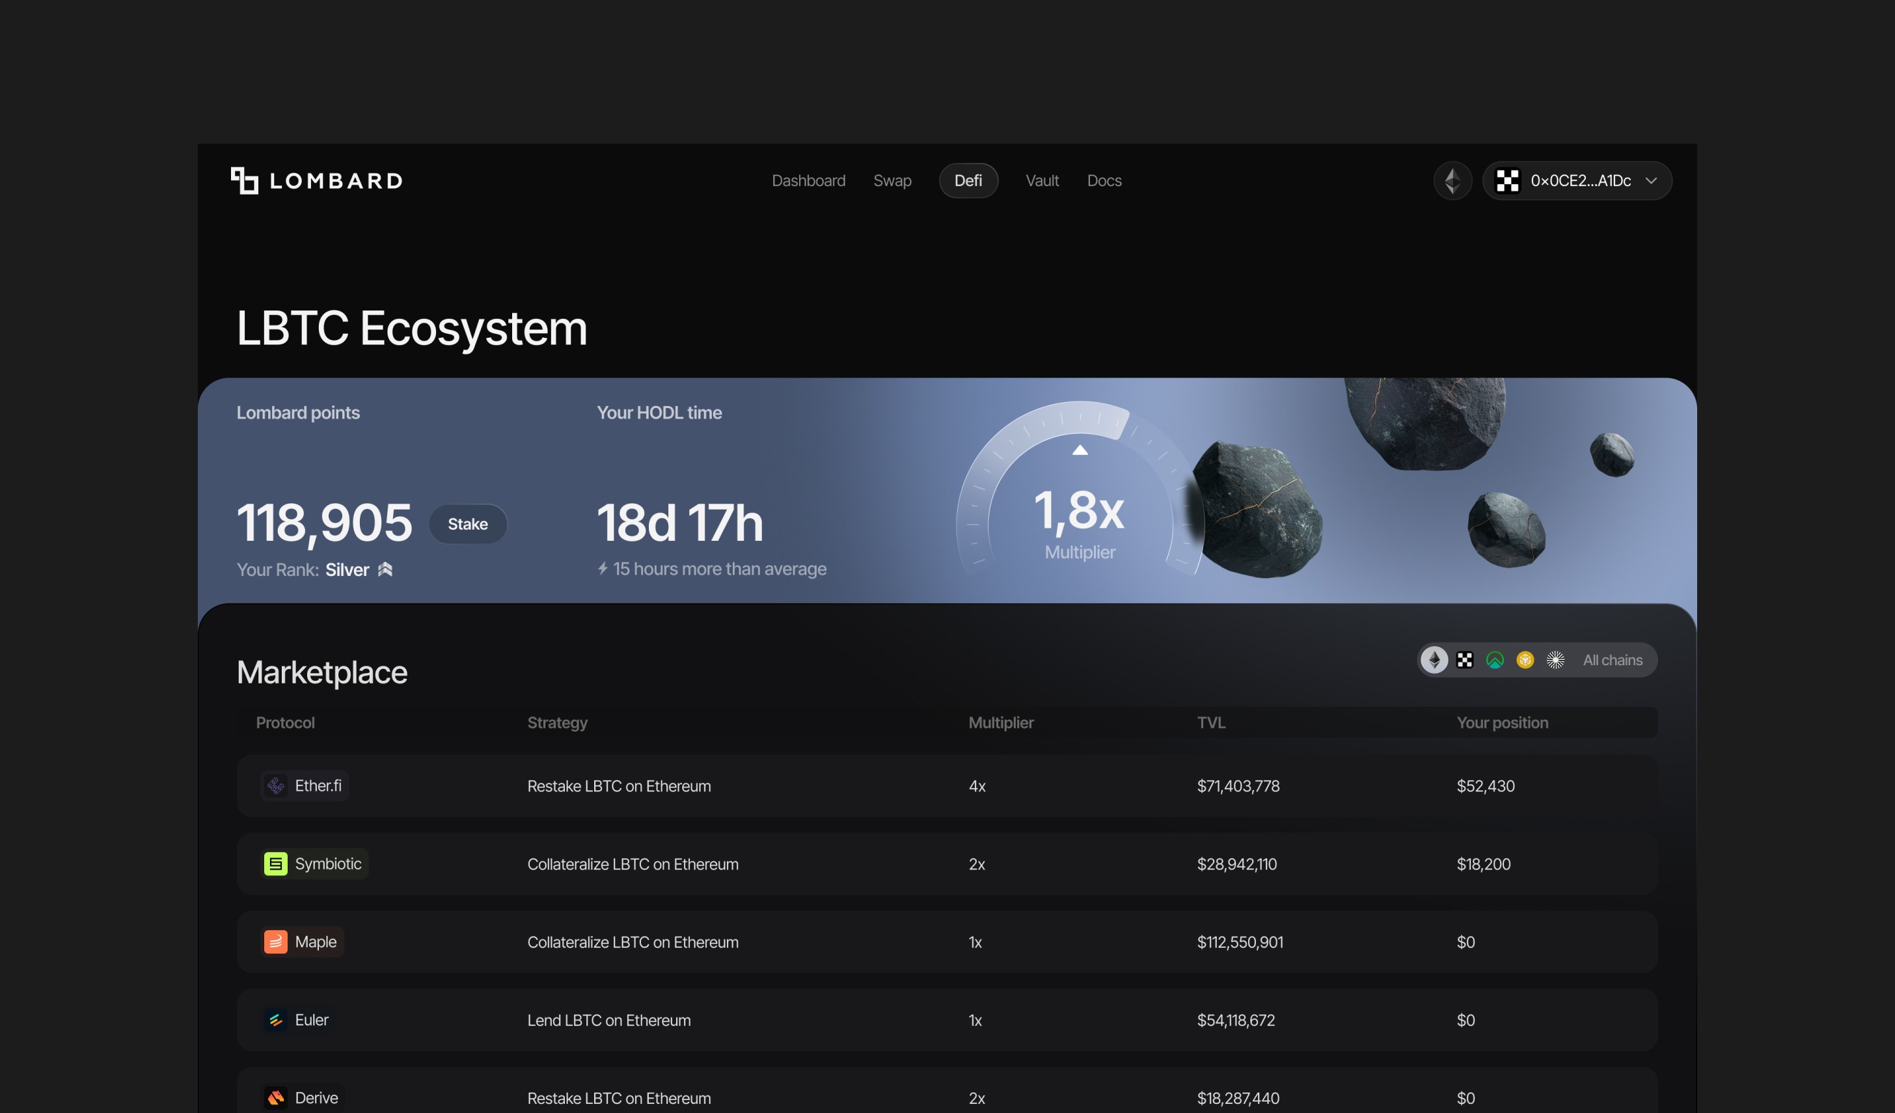The height and width of the screenshot is (1113, 1895).
Task: Filter marketplace by checkered OKX chain icon
Action: point(1465,660)
